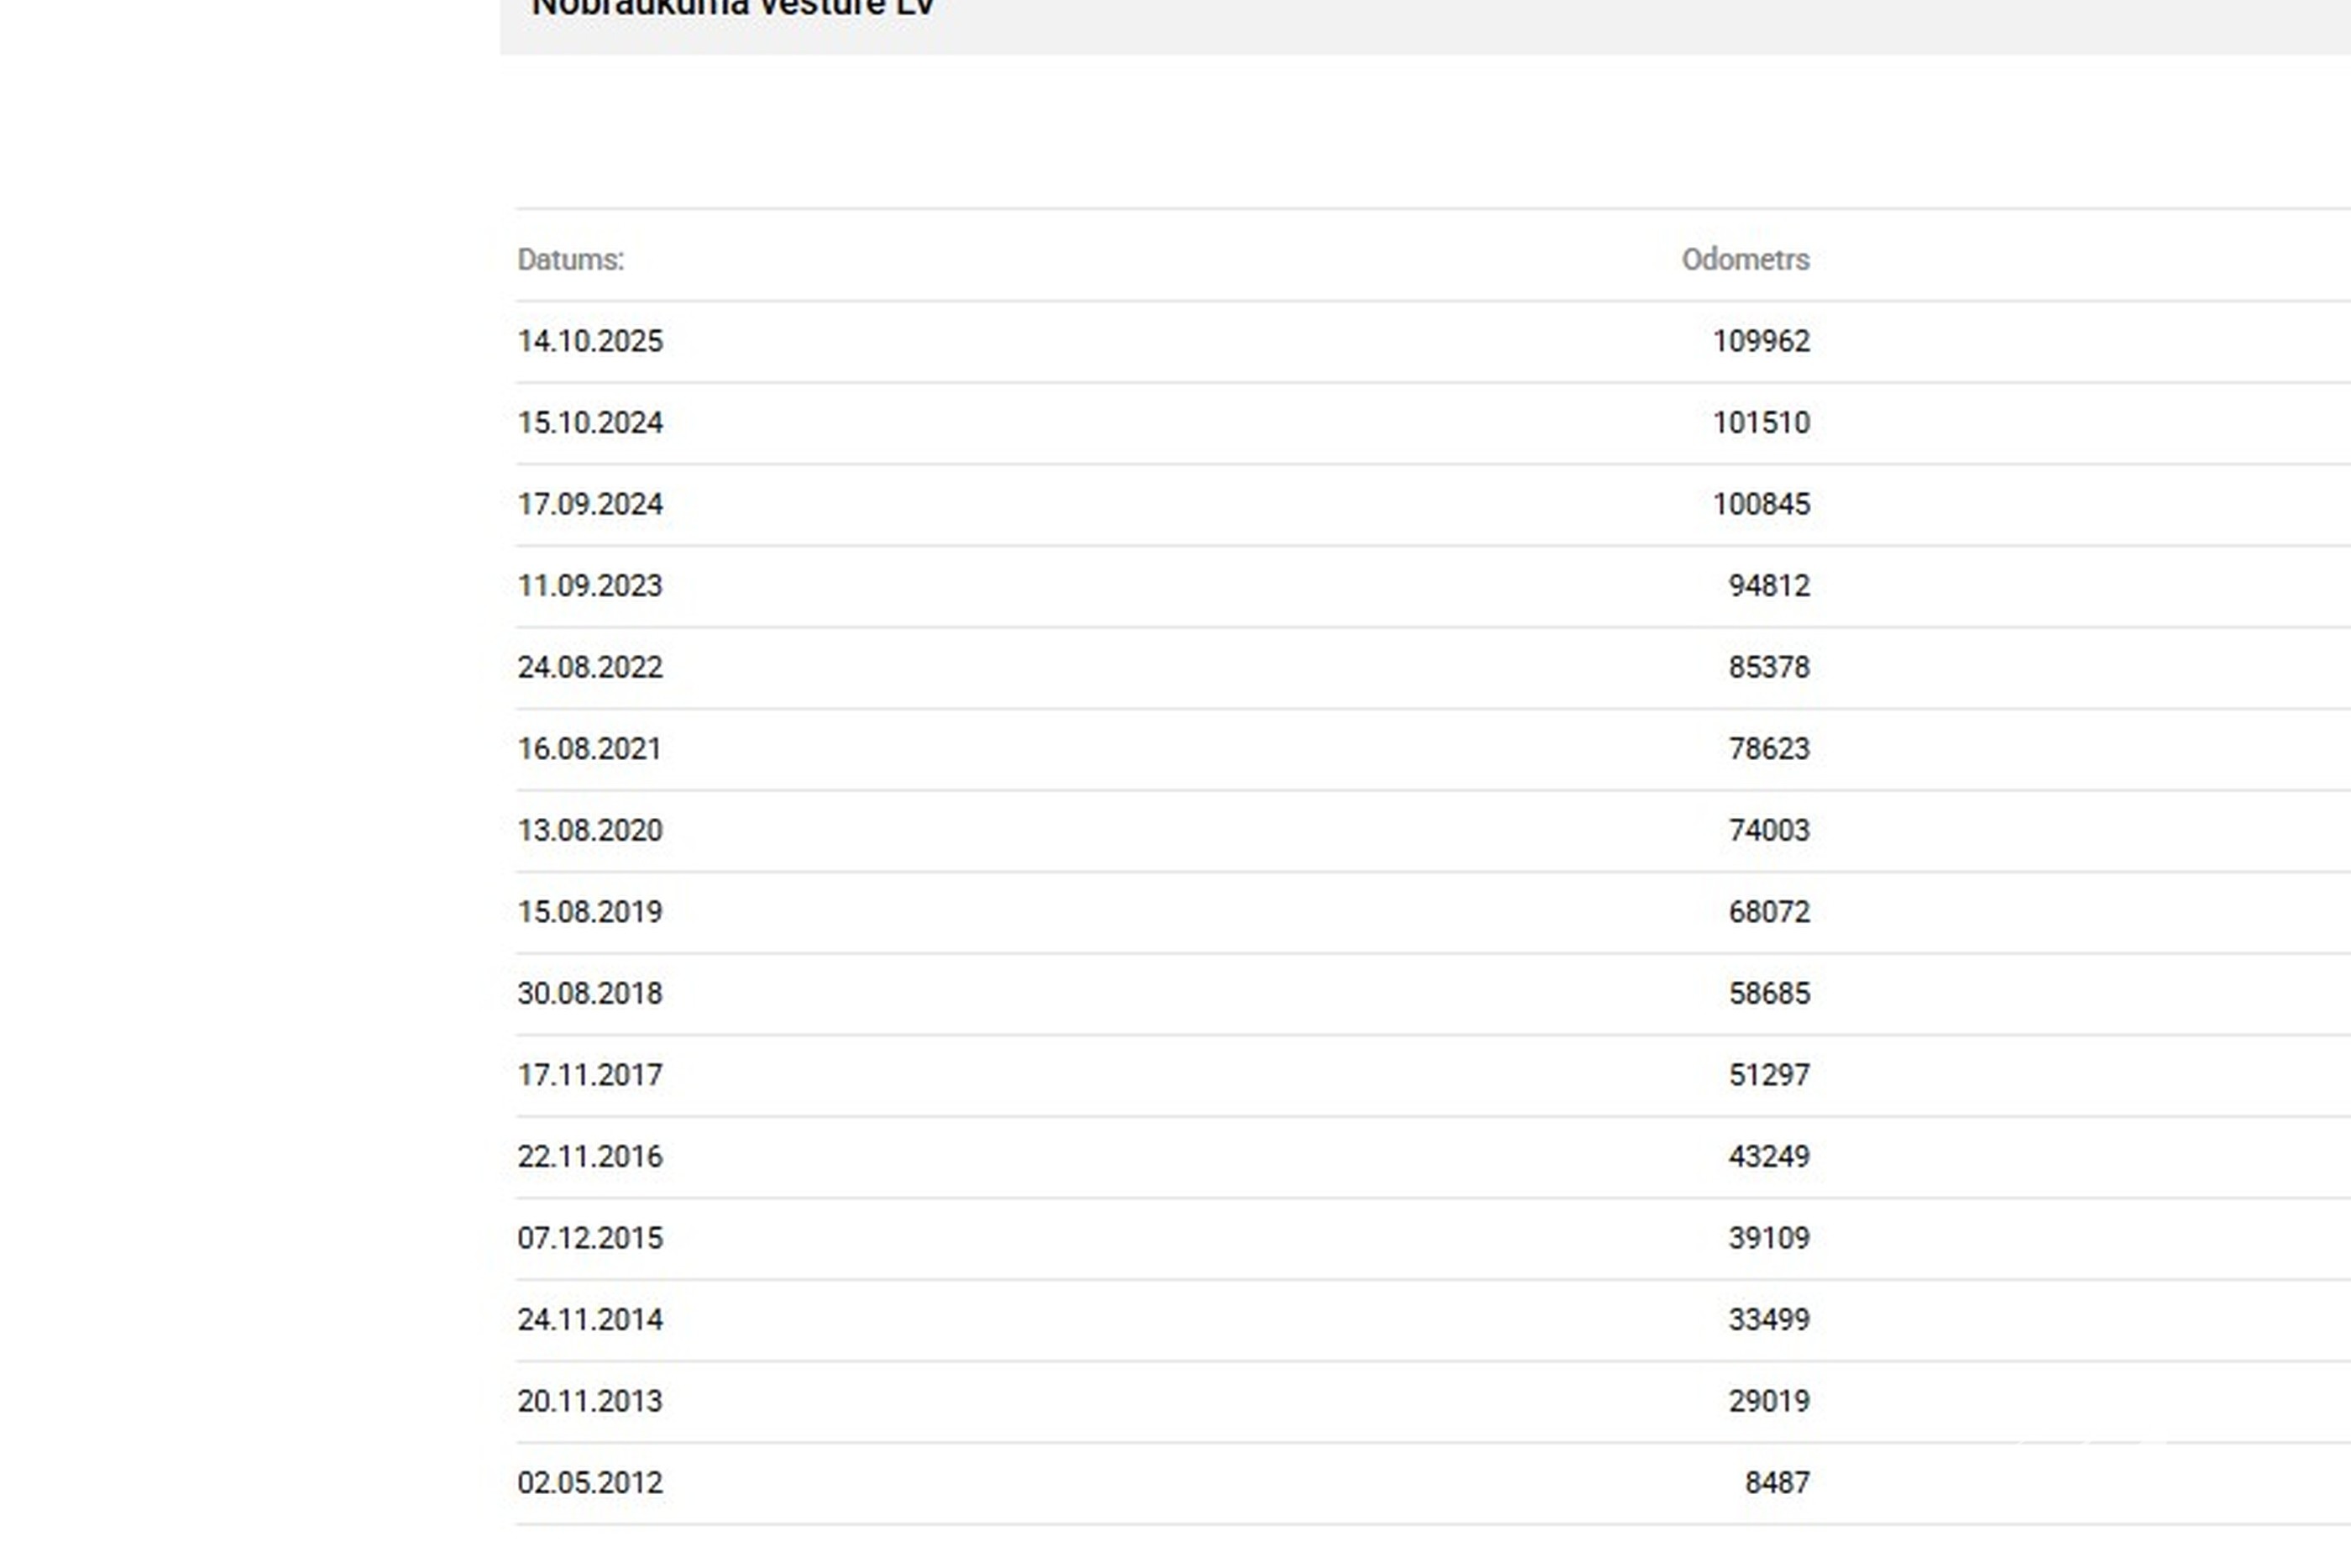The width and height of the screenshot is (2351, 1568).
Task: Select the 15.08.2019 date entry
Action: click(589, 912)
